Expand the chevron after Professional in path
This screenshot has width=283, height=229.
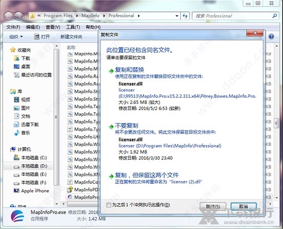click(139, 16)
